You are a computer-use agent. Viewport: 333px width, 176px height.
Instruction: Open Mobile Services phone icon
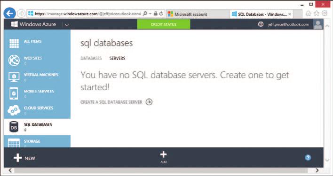click(14, 94)
